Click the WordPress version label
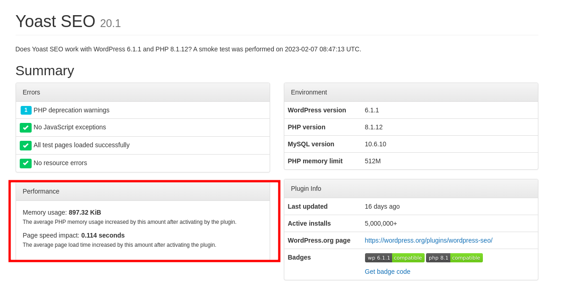The width and height of the screenshot is (570, 283). click(317, 110)
